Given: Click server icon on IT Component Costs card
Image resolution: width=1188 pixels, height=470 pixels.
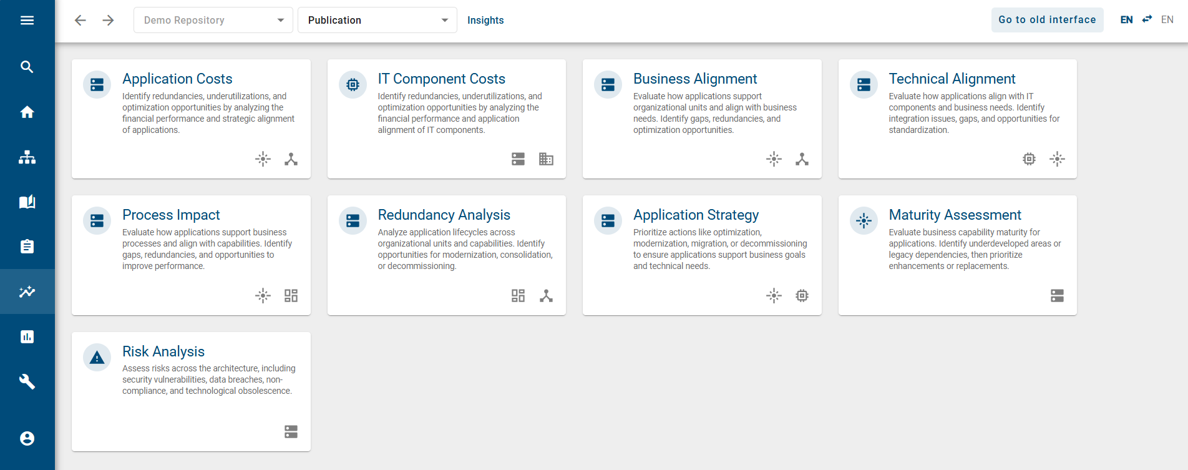Looking at the screenshot, I should point(519,159).
